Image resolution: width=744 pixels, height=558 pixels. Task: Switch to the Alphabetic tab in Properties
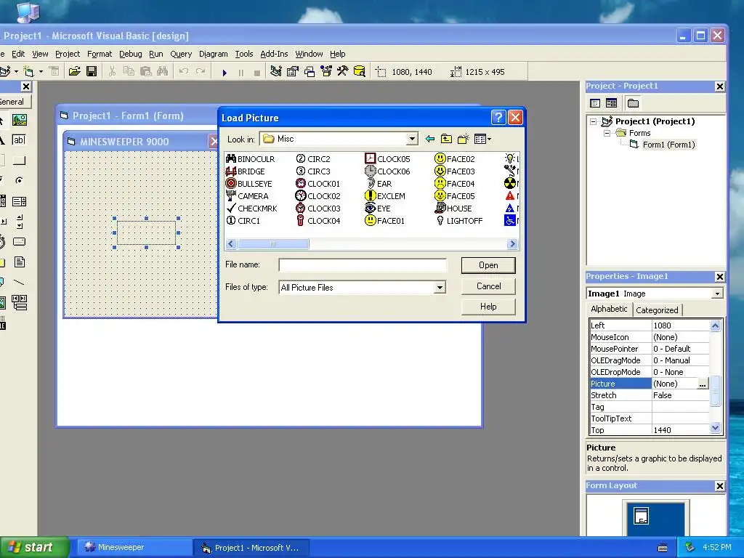(x=609, y=309)
